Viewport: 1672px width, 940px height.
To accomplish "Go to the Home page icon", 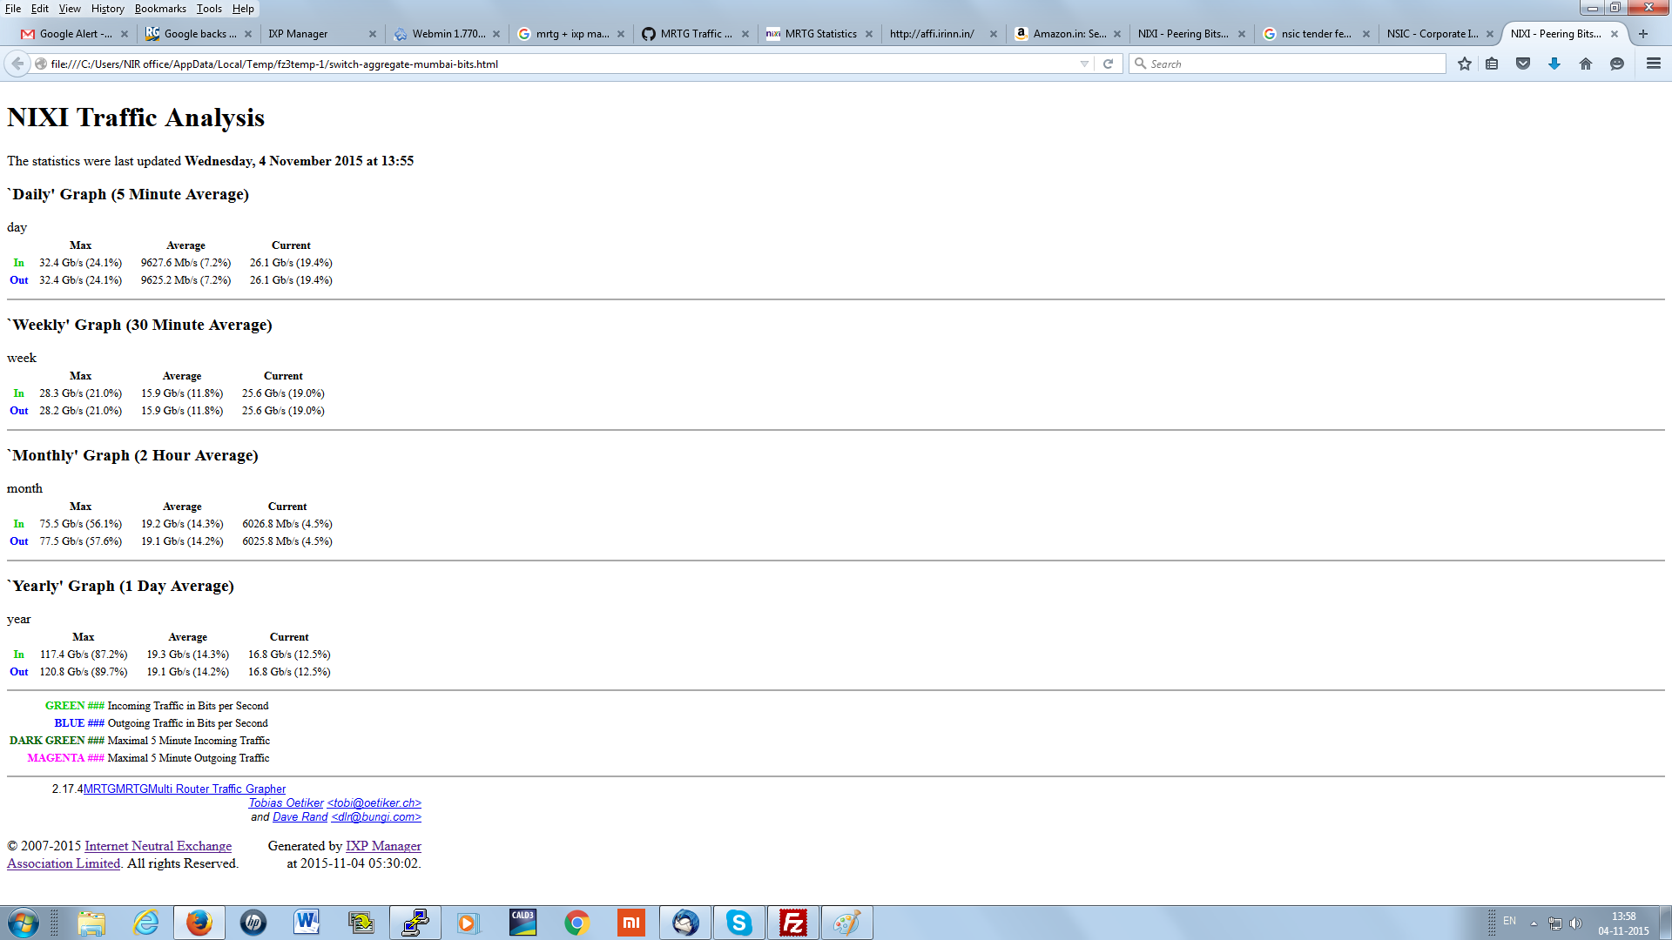I will [1586, 64].
